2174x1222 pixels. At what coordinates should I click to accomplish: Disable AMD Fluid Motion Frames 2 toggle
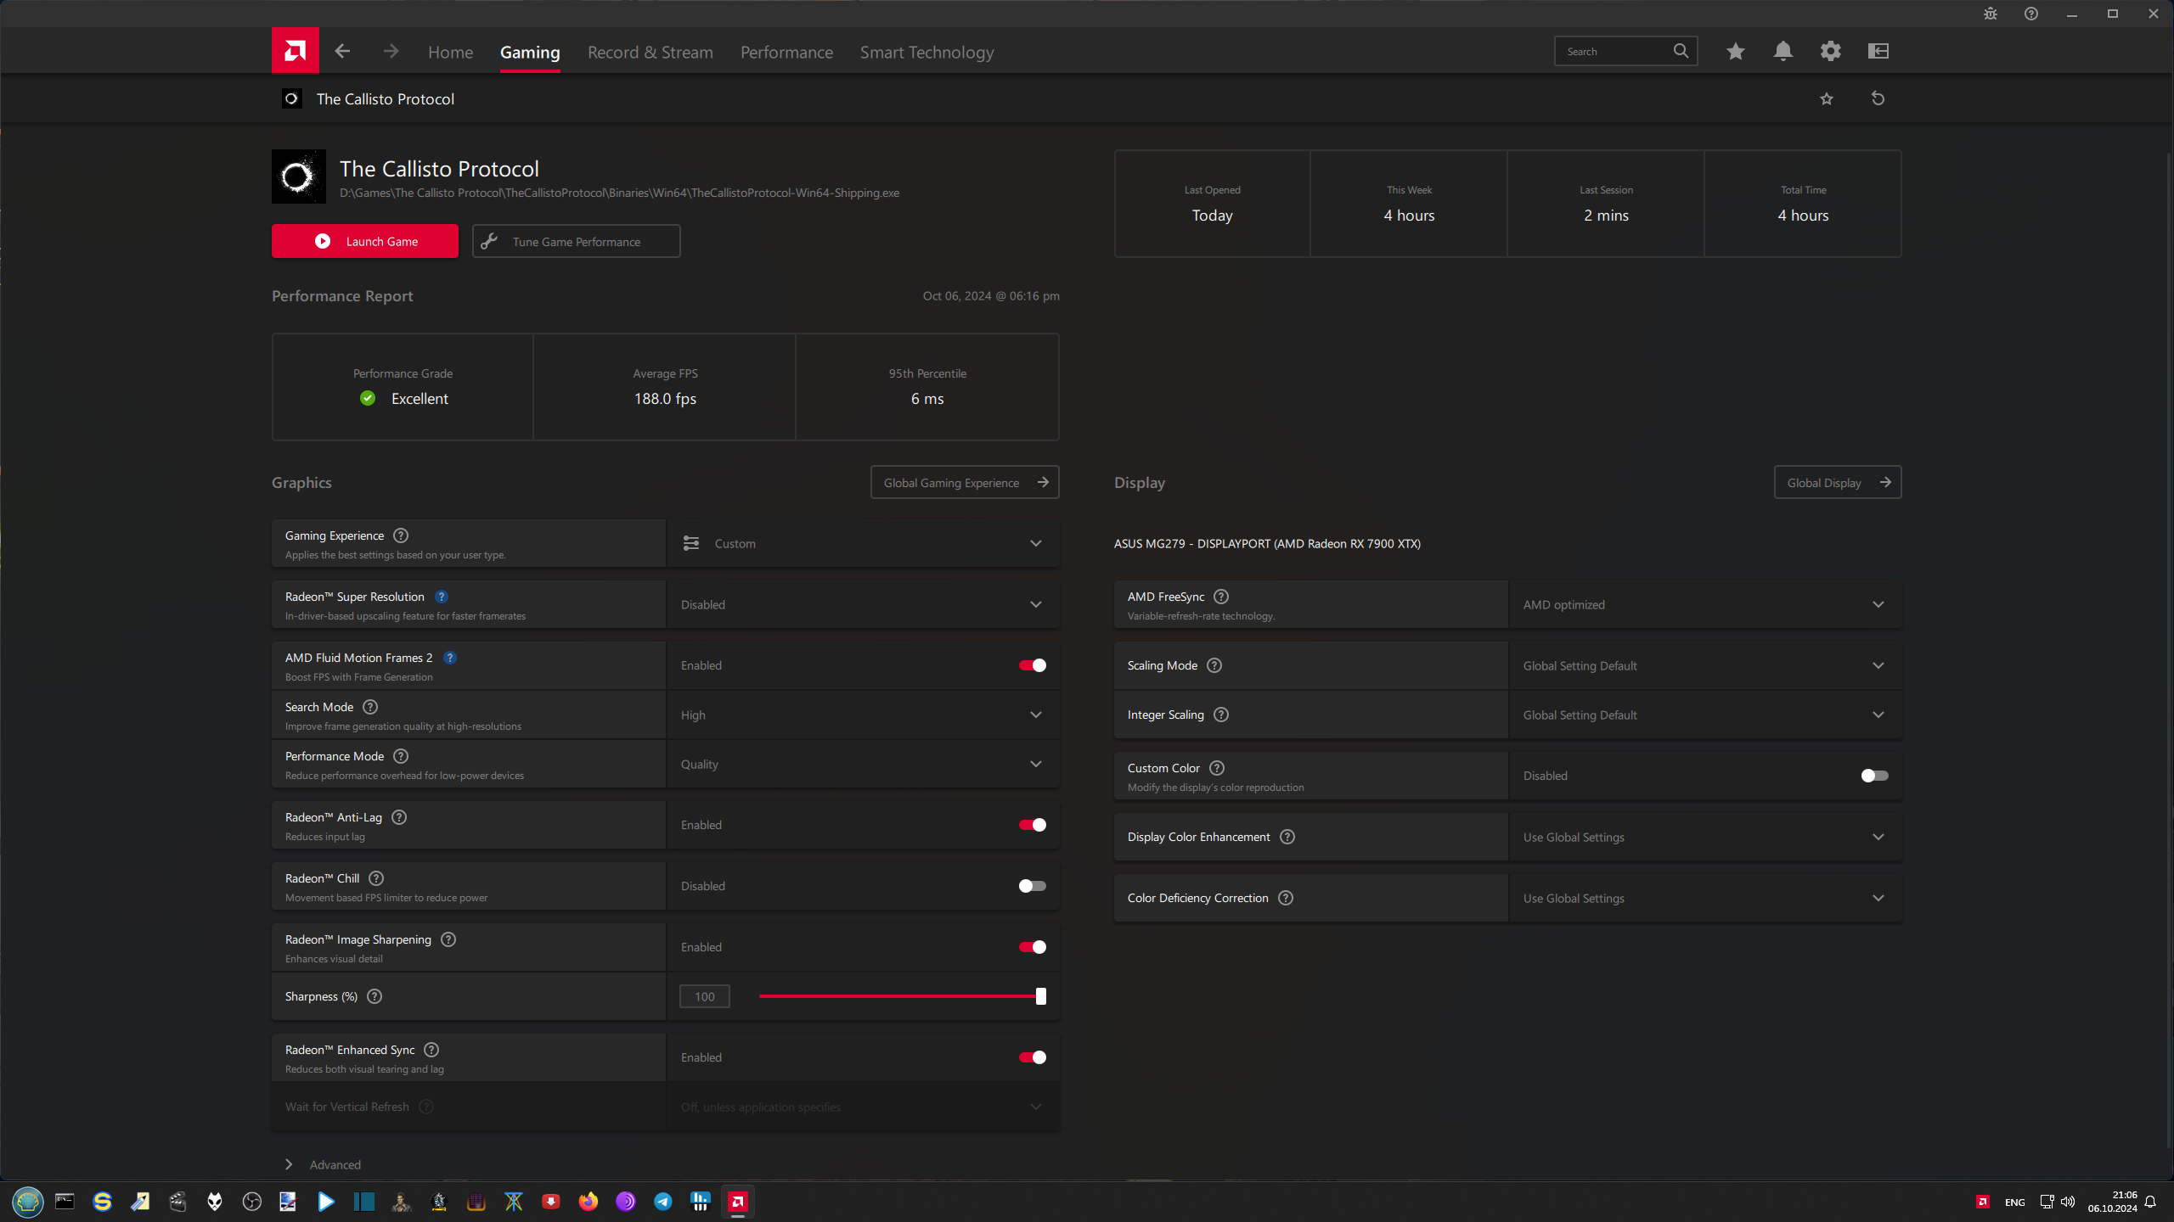1032,665
